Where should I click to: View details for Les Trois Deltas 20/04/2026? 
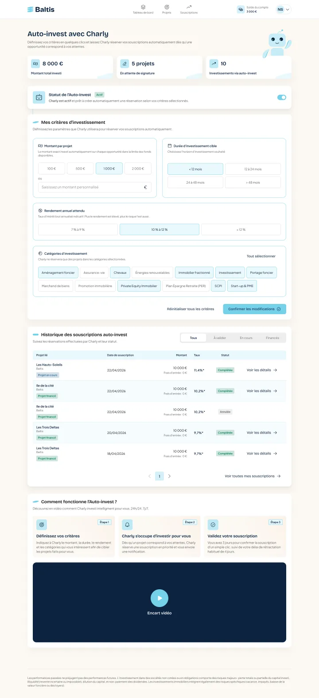(x=262, y=433)
